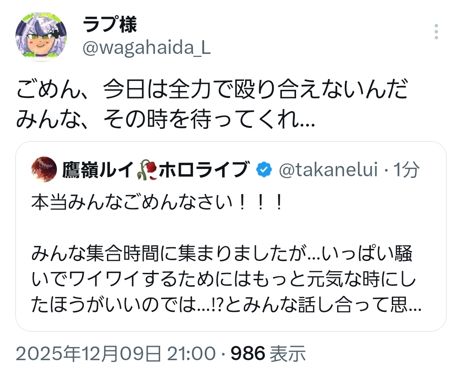Open the @takanelui handle
This screenshot has width=462, height=373.
pos(328,170)
